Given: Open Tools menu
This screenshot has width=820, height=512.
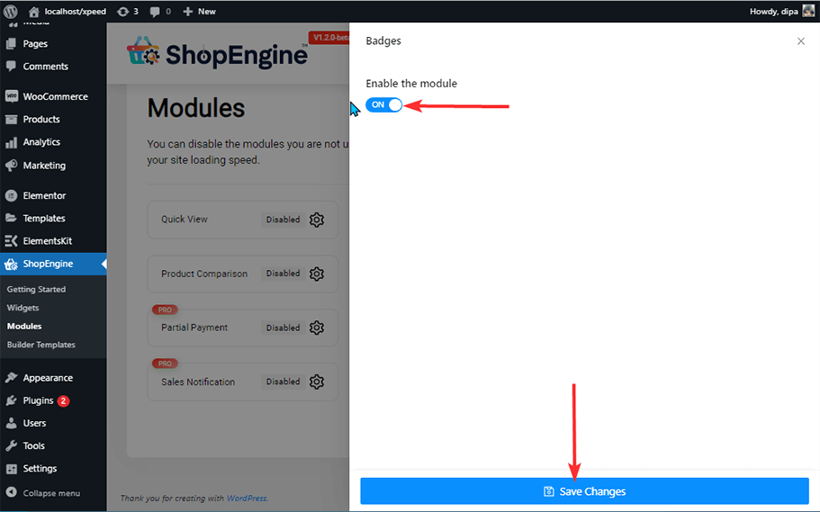Looking at the screenshot, I should point(33,446).
